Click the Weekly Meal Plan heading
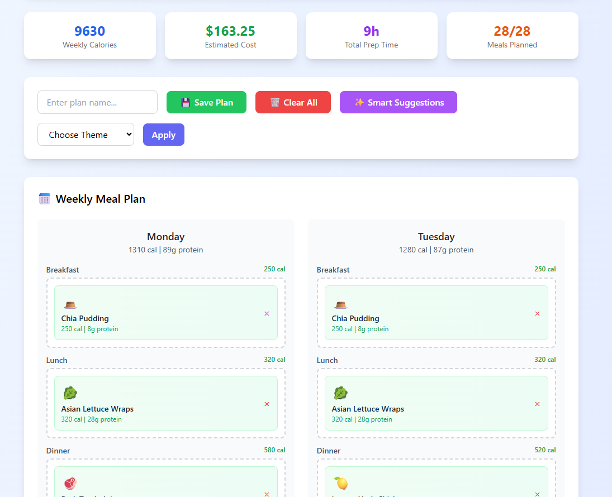Screen dimensions: 612x497 [x=100, y=199]
